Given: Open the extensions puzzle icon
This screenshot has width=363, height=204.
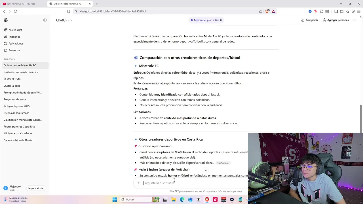Looking at the screenshot, I should 321,11.
